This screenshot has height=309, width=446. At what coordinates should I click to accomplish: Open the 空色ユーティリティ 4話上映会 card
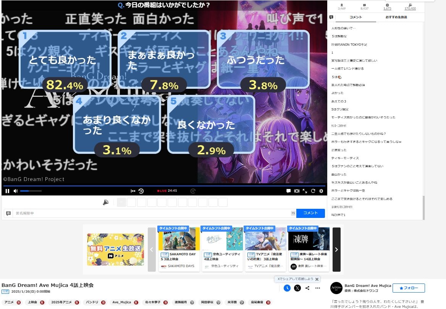point(223,249)
